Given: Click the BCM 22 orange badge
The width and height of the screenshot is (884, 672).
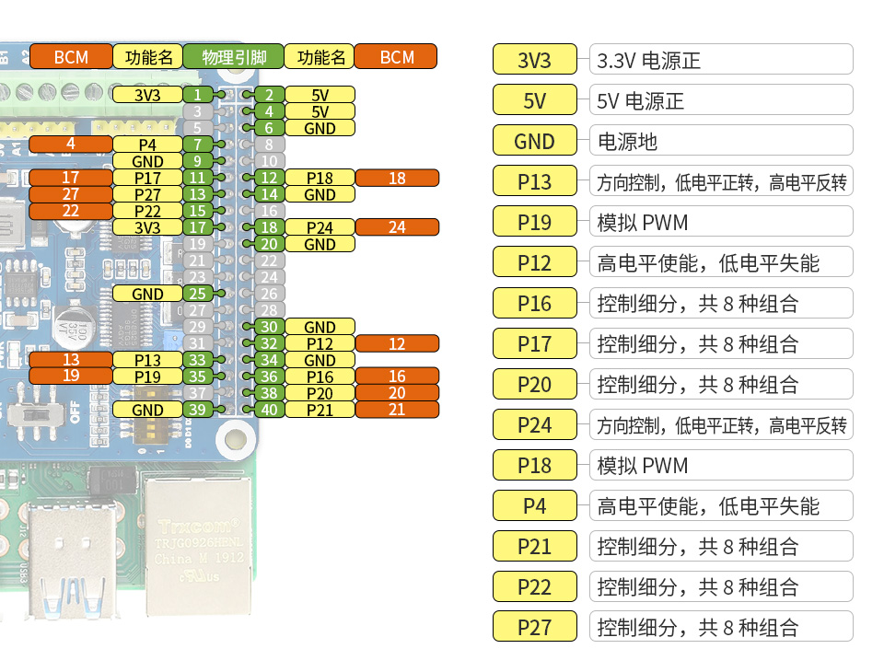Looking at the screenshot, I should 71,210.
